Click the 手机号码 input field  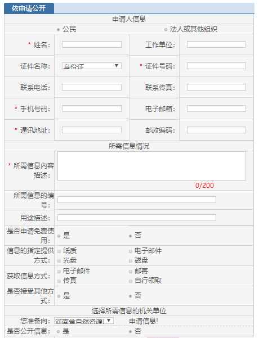click(92, 109)
